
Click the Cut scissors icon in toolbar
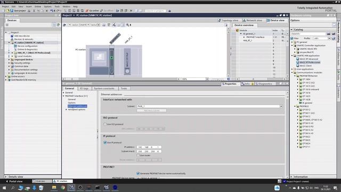pyautogui.click(x=34, y=11)
